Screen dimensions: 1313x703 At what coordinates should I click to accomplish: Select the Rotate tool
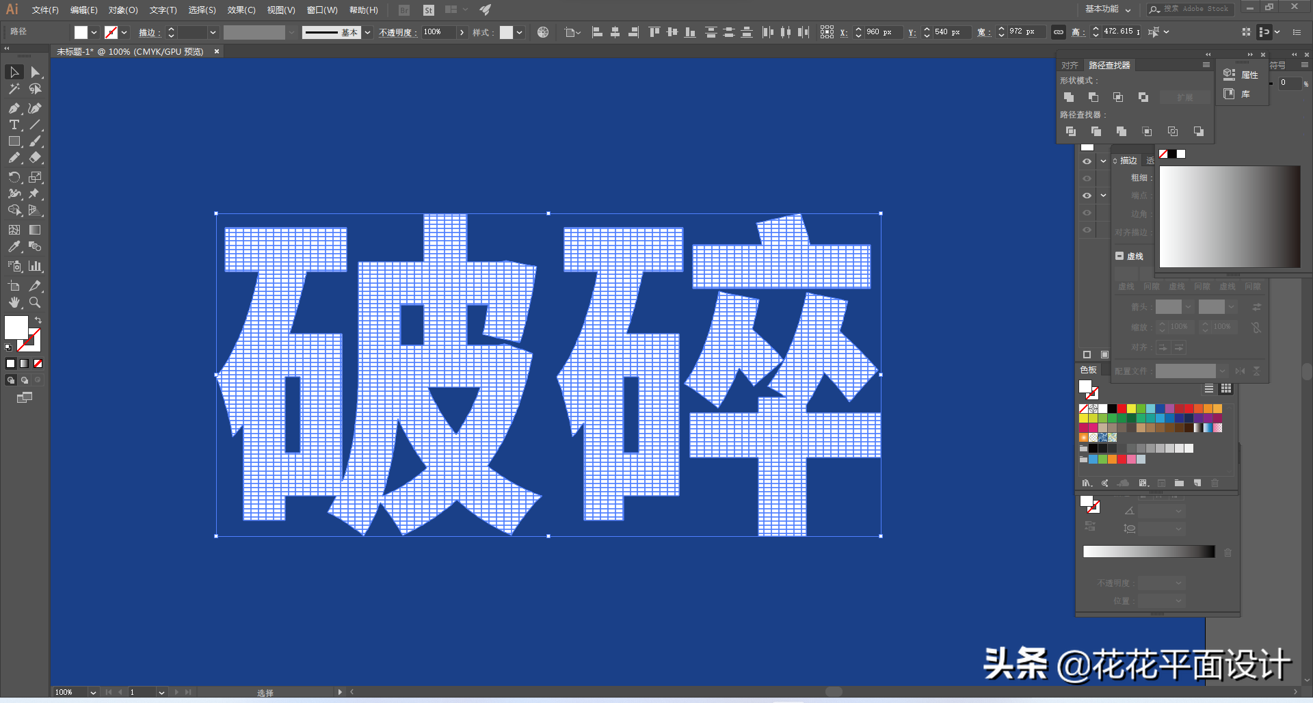tap(14, 177)
